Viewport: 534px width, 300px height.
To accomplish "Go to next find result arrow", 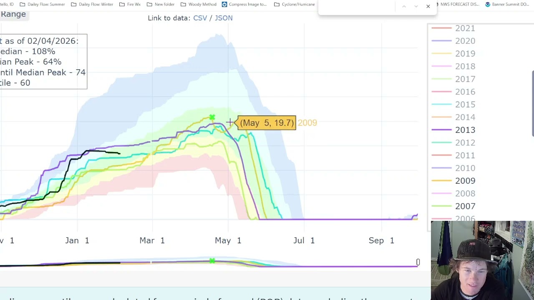I will [416, 6].
